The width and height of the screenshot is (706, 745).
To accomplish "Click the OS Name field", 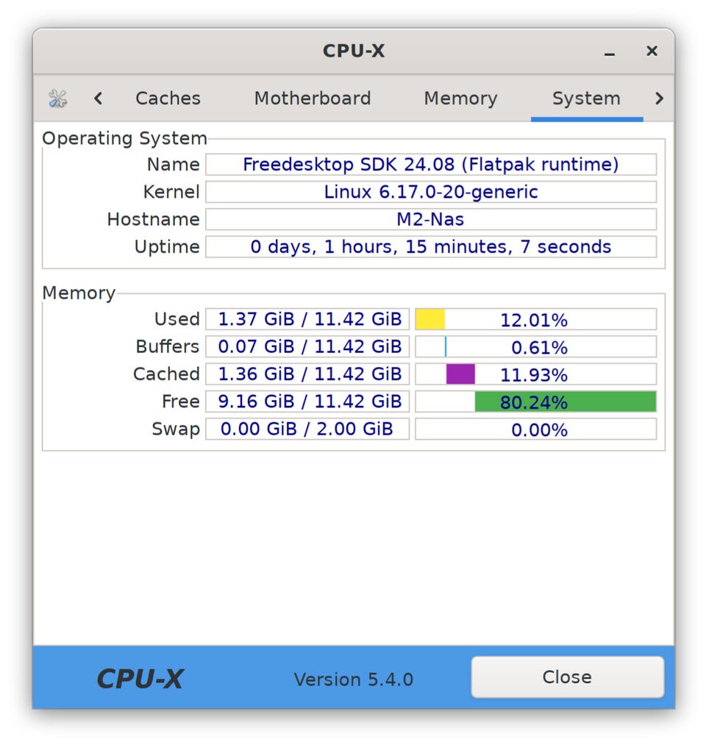I will point(431,165).
